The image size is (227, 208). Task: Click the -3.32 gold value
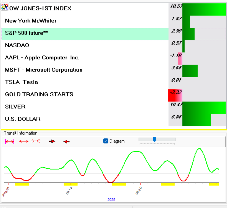coord(176,92)
